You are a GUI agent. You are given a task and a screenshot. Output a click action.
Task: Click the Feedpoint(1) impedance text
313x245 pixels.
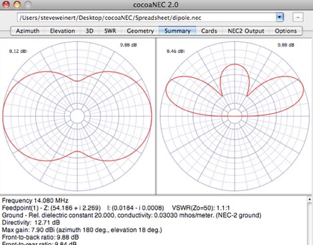[51, 208]
